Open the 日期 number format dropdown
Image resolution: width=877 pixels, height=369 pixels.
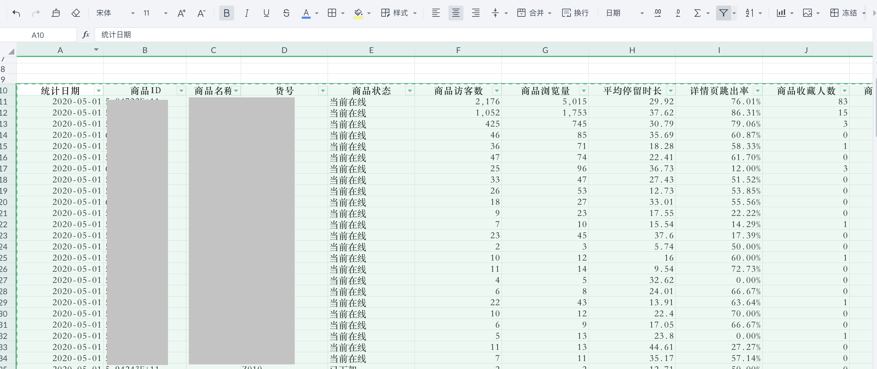[625, 13]
